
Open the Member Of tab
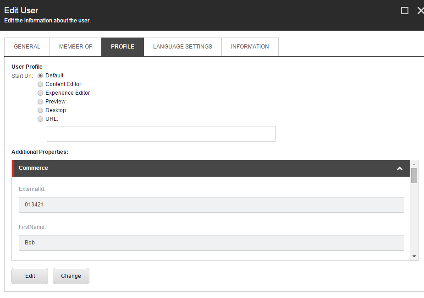coord(76,47)
